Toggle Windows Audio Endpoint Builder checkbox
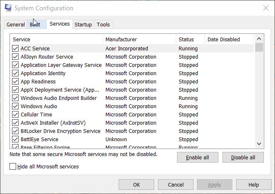Viewport: 275px width, 194px height. coord(15,98)
